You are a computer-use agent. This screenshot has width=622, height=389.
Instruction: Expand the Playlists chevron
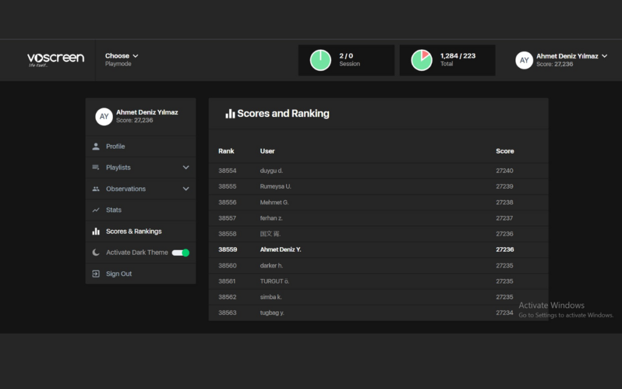click(x=186, y=168)
